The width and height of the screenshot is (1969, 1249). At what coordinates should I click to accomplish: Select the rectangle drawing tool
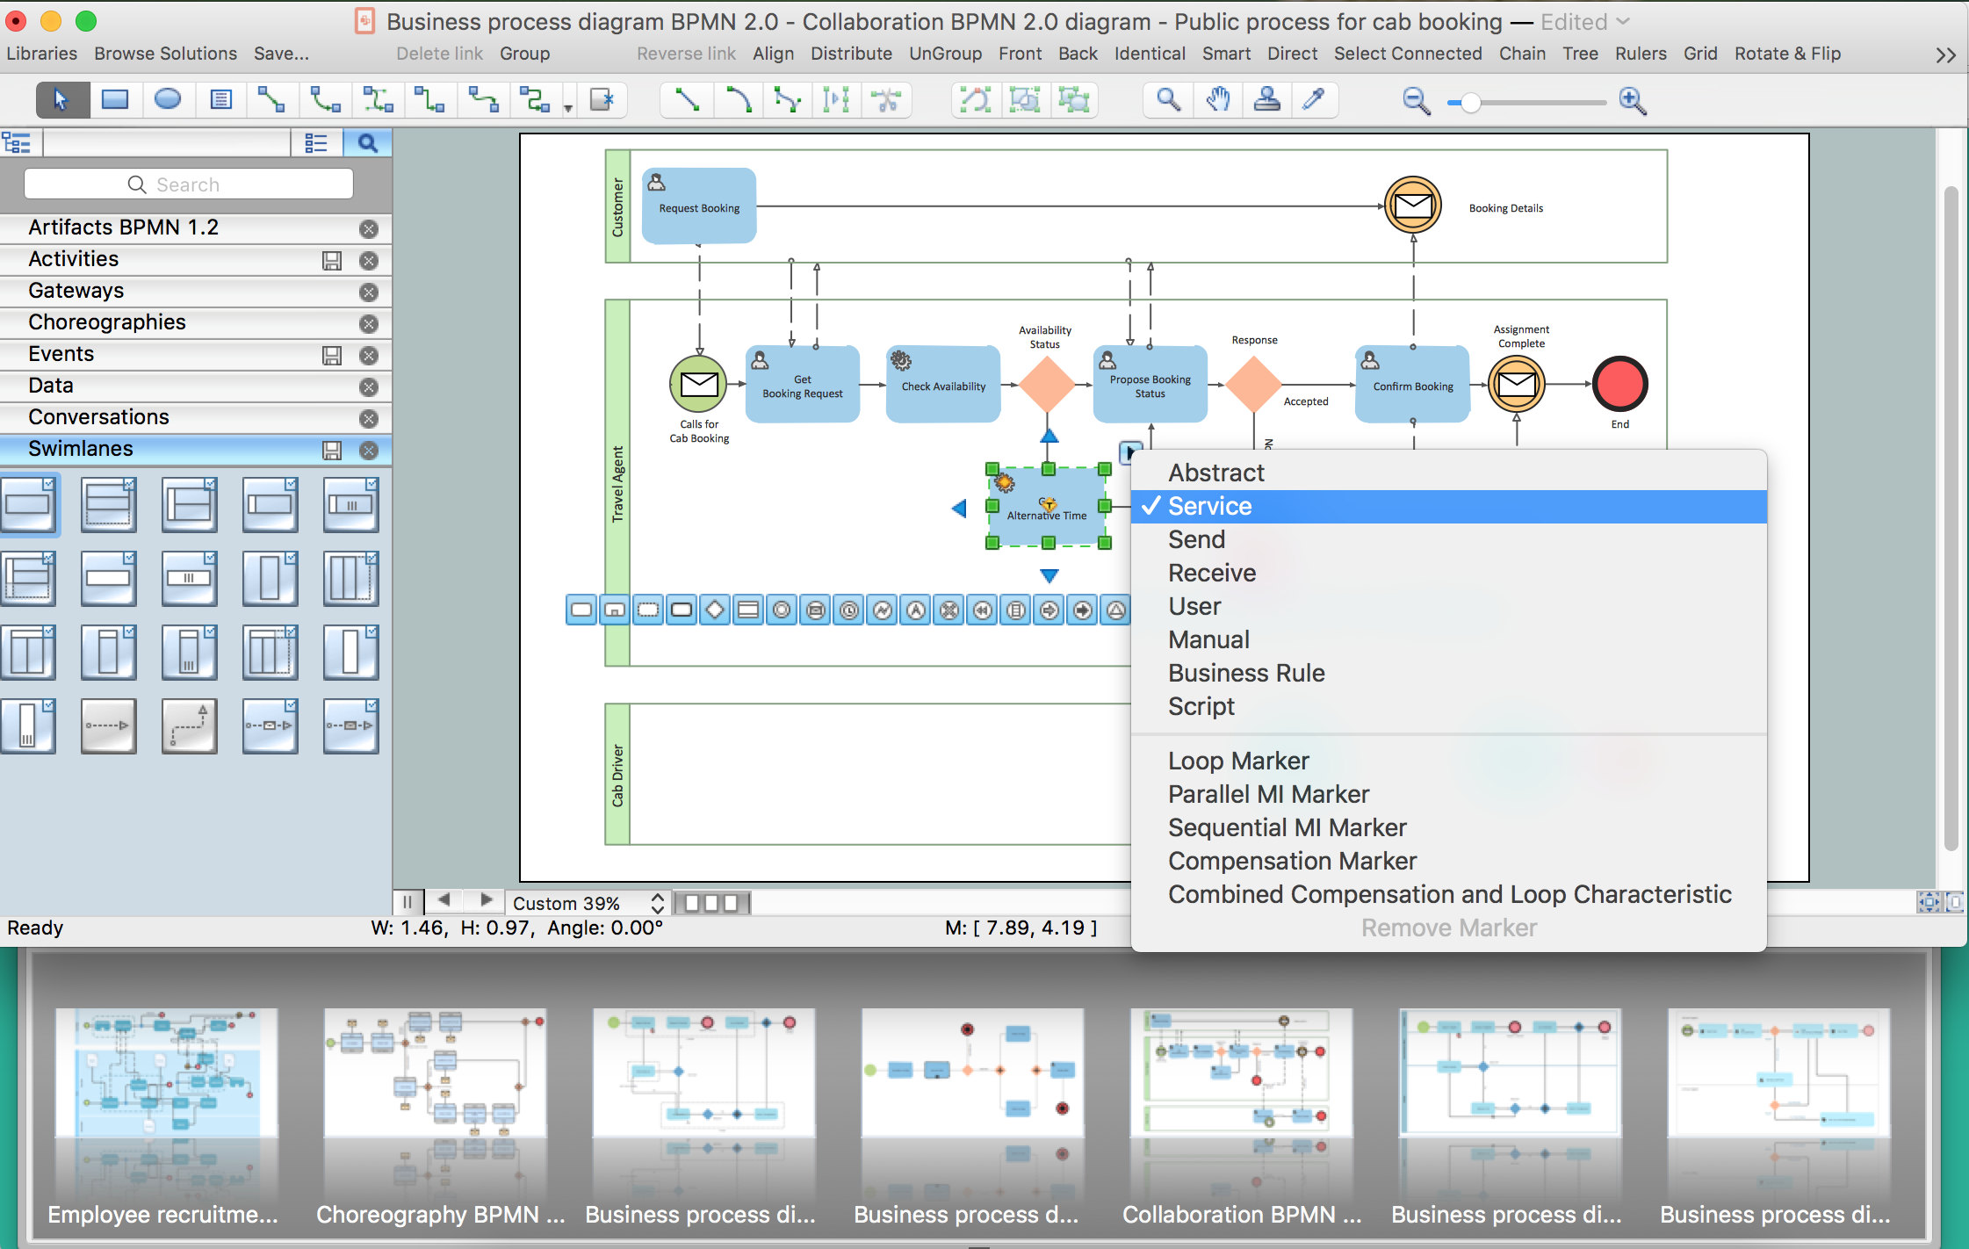click(115, 100)
